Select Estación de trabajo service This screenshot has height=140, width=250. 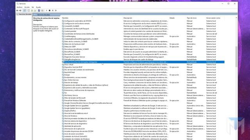click(x=143, y=82)
